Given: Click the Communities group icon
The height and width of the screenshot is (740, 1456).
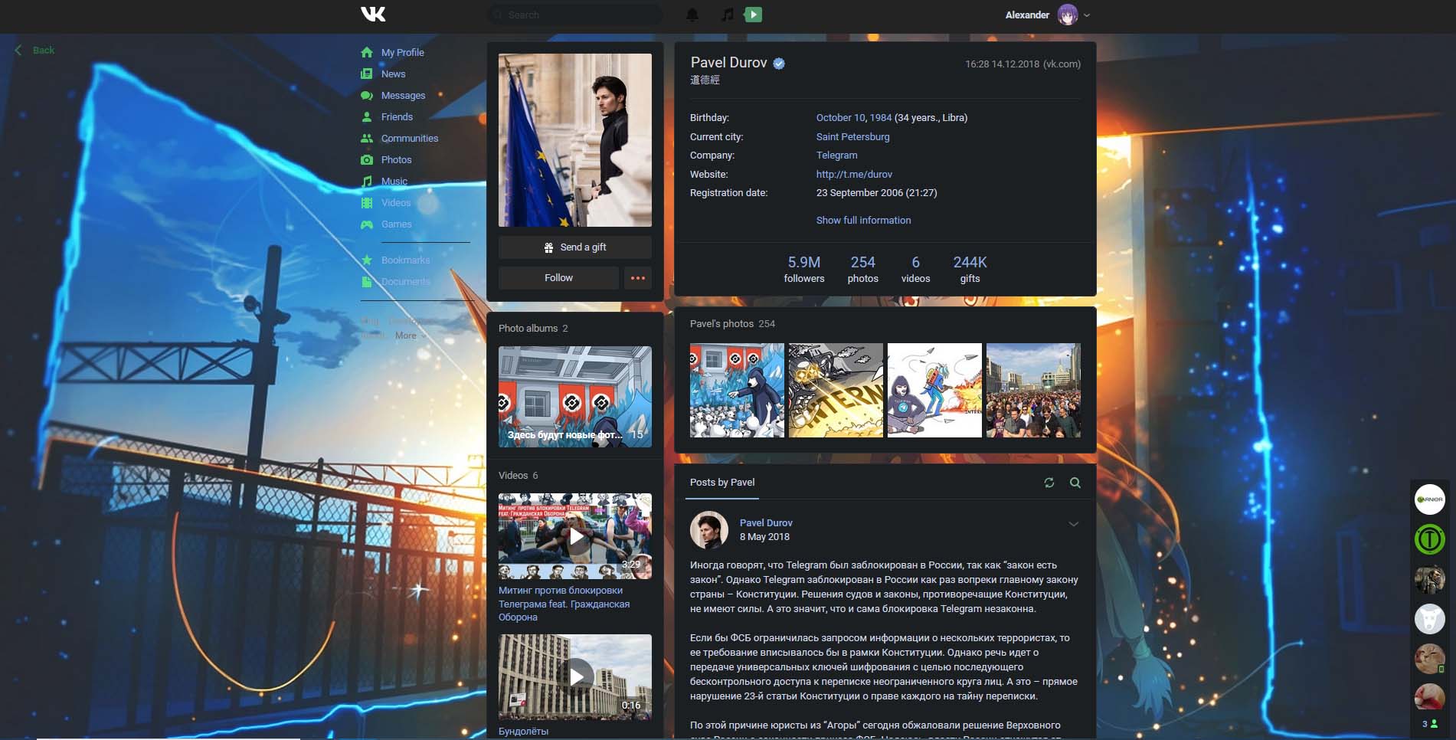Looking at the screenshot, I should [x=367, y=138].
